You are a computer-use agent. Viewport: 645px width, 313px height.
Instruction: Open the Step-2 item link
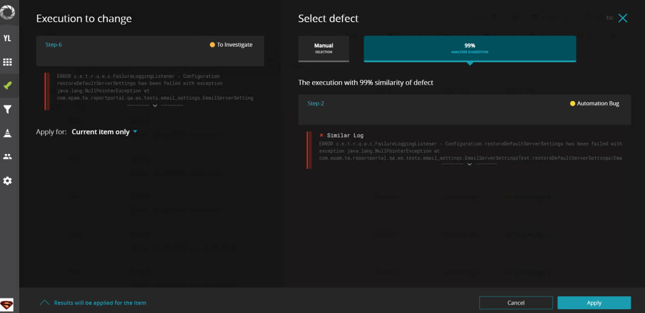[316, 103]
